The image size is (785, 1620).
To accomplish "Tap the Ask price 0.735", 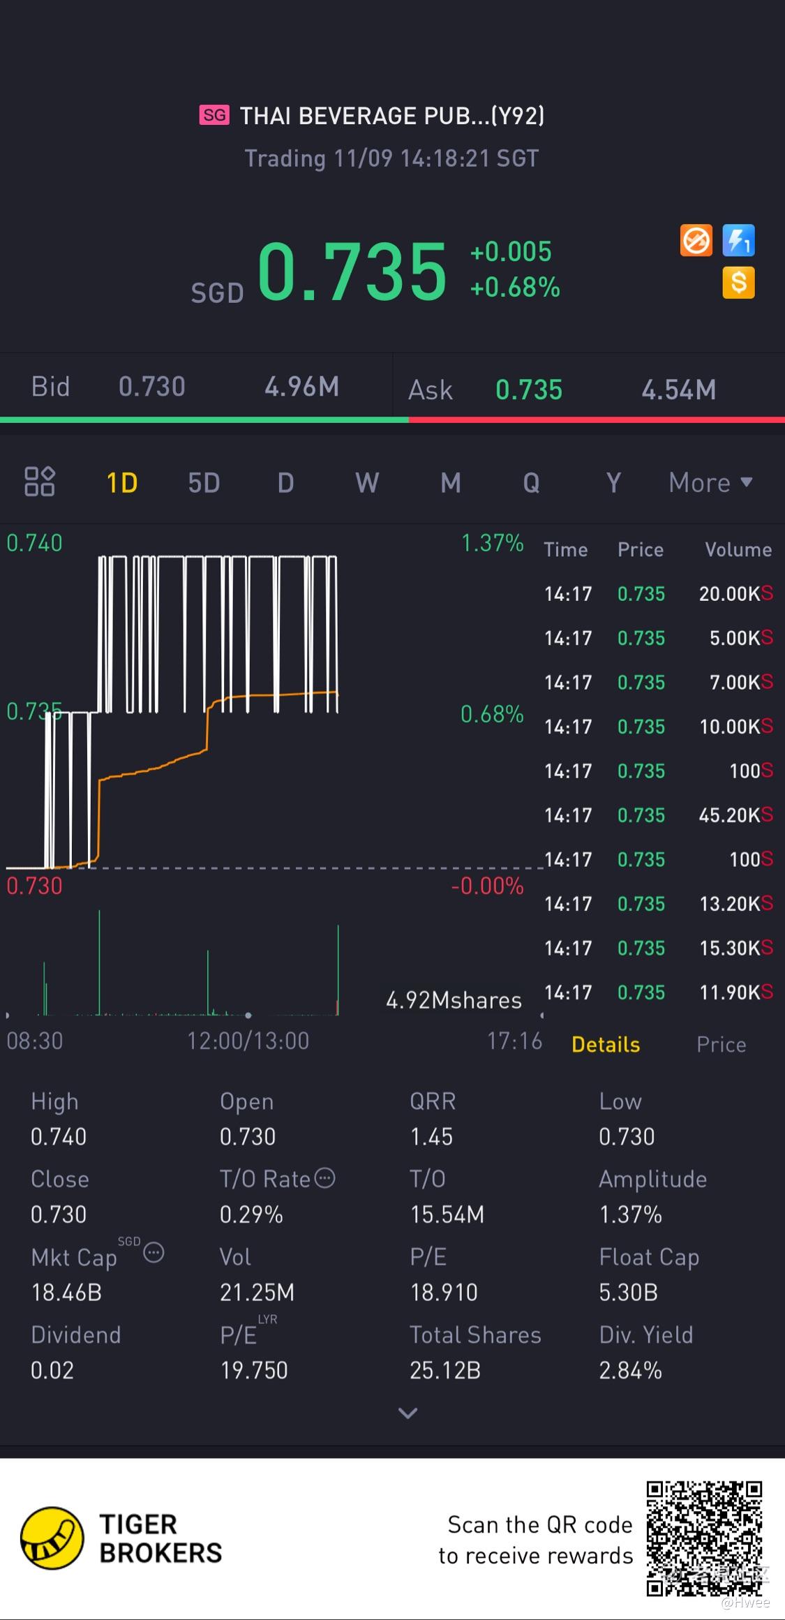I will click(529, 390).
